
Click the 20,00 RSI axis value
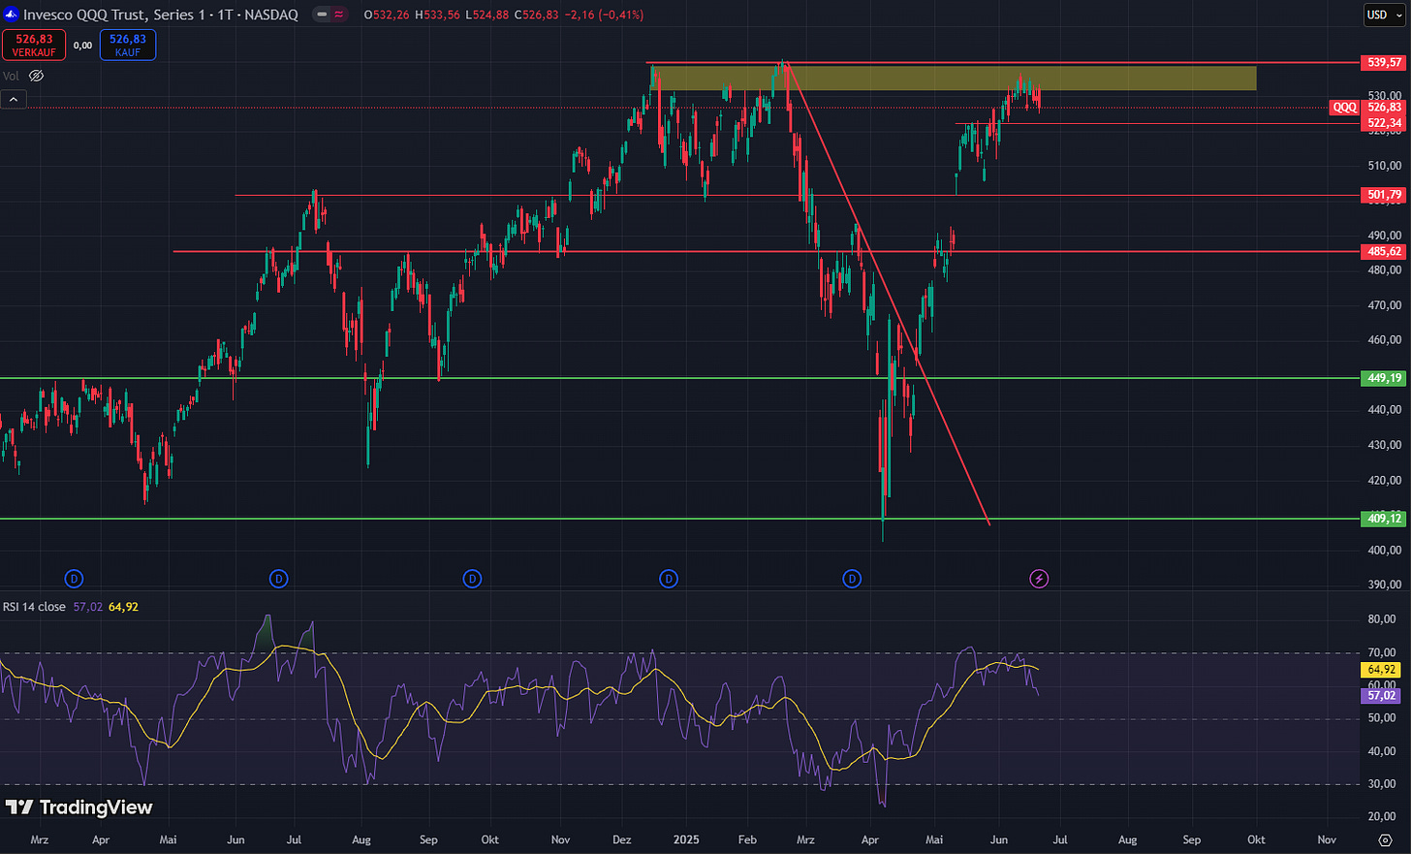pyautogui.click(x=1382, y=817)
